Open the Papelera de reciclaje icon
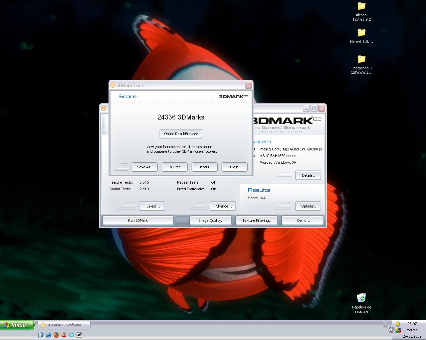426x340 pixels. coord(361,303)
